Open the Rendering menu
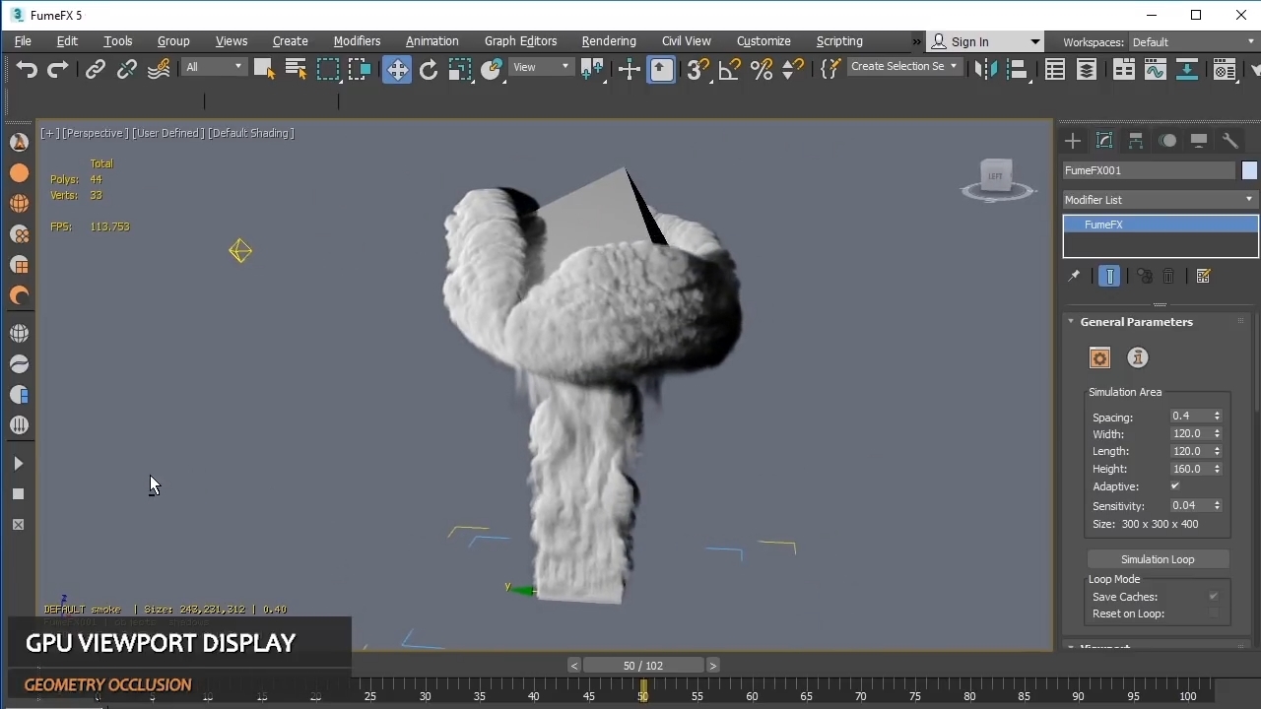 pyautogui.click(x=608, y=41)
